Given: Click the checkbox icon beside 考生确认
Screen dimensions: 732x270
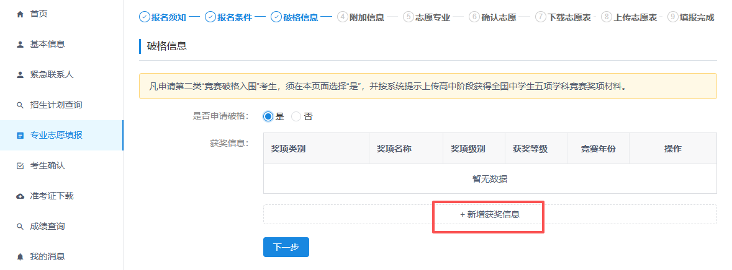Looking at the screenshot, I should click(x=20, y=165).
